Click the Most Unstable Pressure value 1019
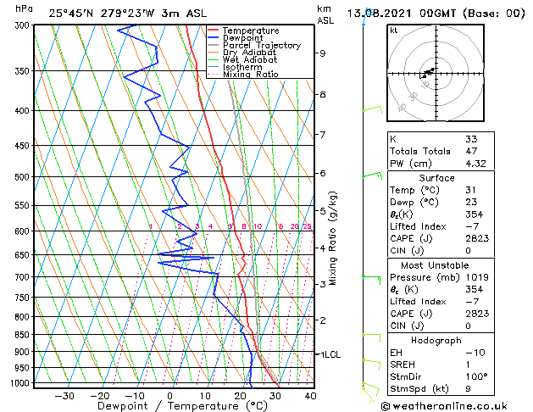The width and height of the screenshot is (533, 412). [x=477, y=277]
